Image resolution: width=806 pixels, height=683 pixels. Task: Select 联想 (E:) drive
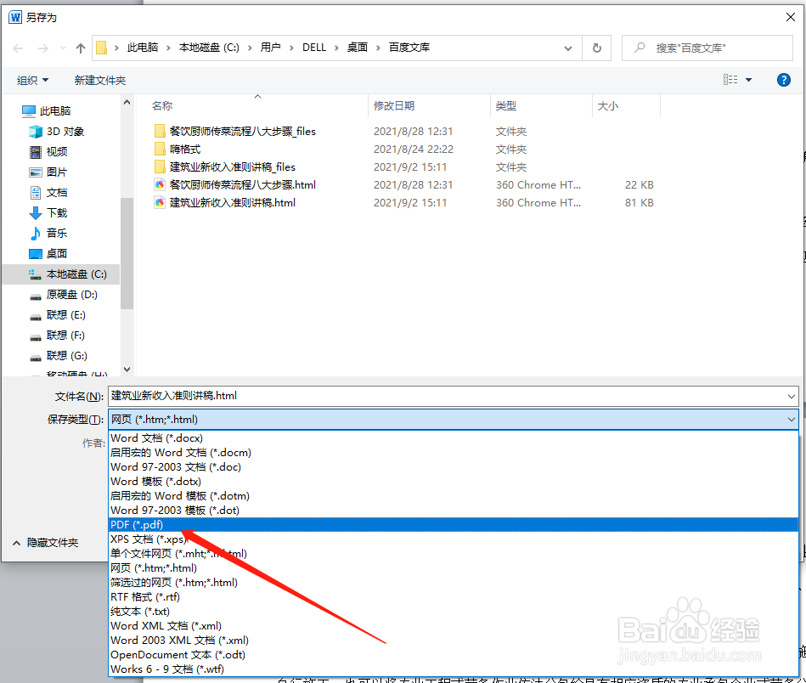58,315
